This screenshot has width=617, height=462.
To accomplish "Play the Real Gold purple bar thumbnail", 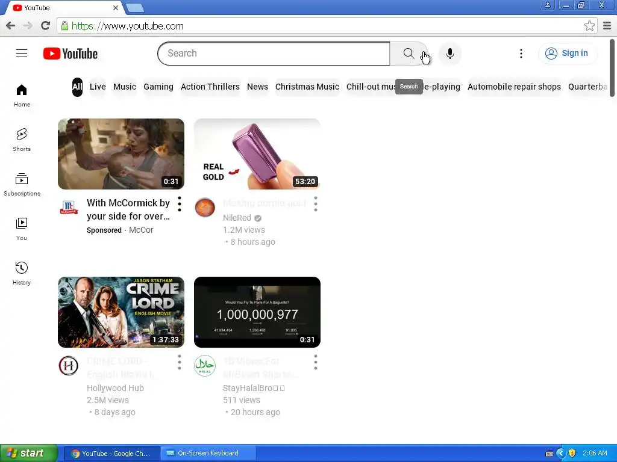I will pyautogui.click(x=257, y=154).
